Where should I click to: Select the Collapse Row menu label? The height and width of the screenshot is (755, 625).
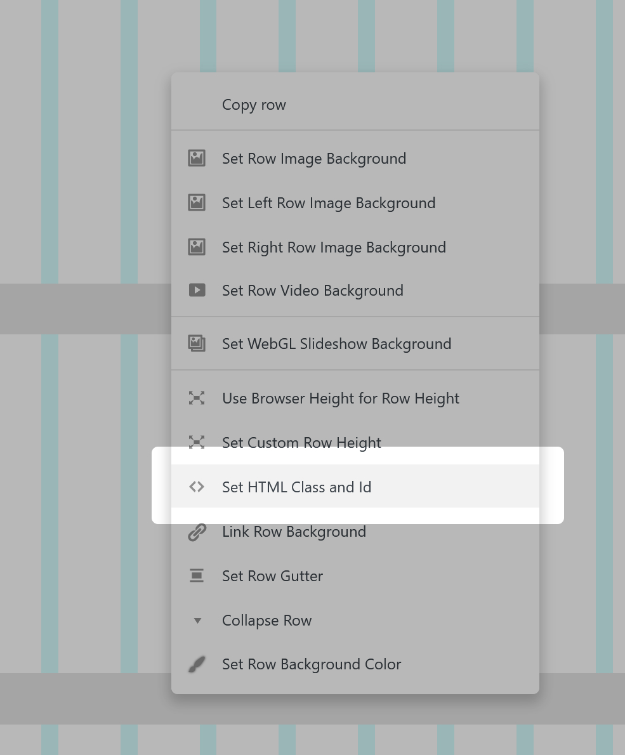point(266,620)
